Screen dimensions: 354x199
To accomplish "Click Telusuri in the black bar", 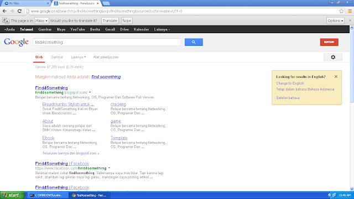I will [x=27, y=29].
